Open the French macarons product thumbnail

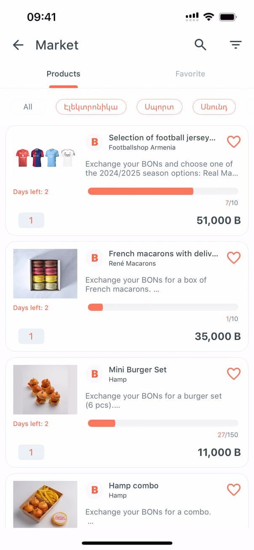point(45,274)
